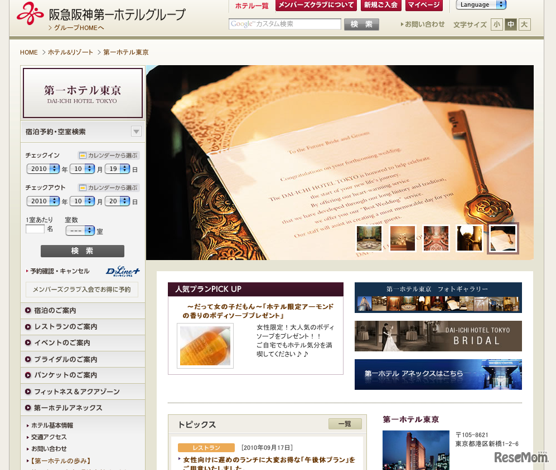Screen dimensions: 556x470
Task: Open the Language dropdown
Action: pyautogui.click(x=481, y=5)
